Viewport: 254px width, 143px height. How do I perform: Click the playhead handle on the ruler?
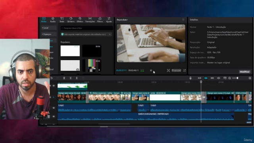pos(201,82)
